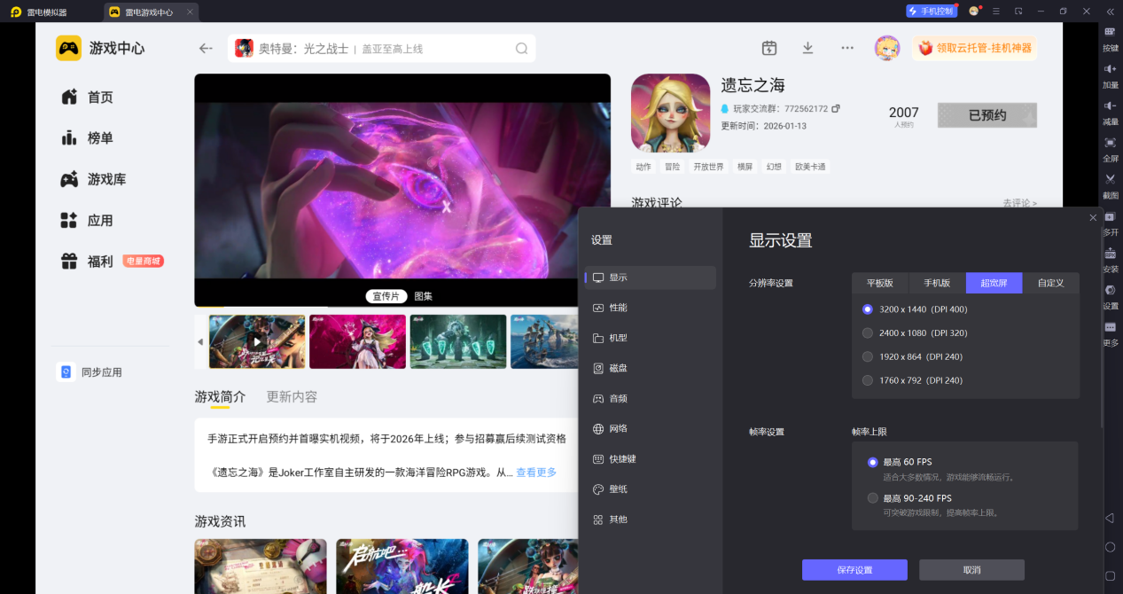Open 按键 keymapping in emulator sidebar

pyautogui.click(x=1110, y=40)
